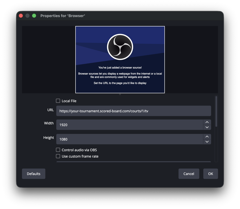Screen dimensions: 240x209
Task: Click the green zoom window button
Action: (34, 16)
